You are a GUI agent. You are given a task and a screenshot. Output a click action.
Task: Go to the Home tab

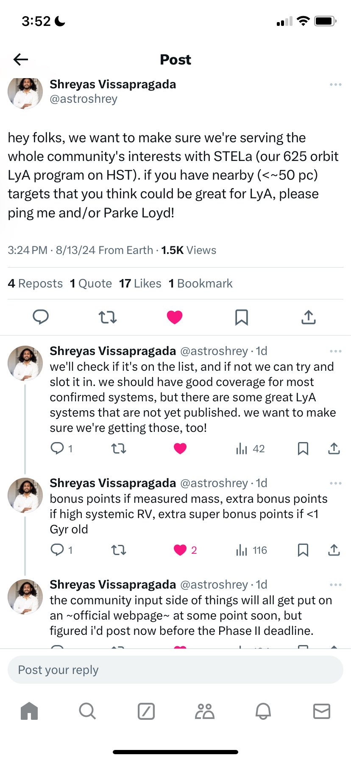click(x=29, y=711)
